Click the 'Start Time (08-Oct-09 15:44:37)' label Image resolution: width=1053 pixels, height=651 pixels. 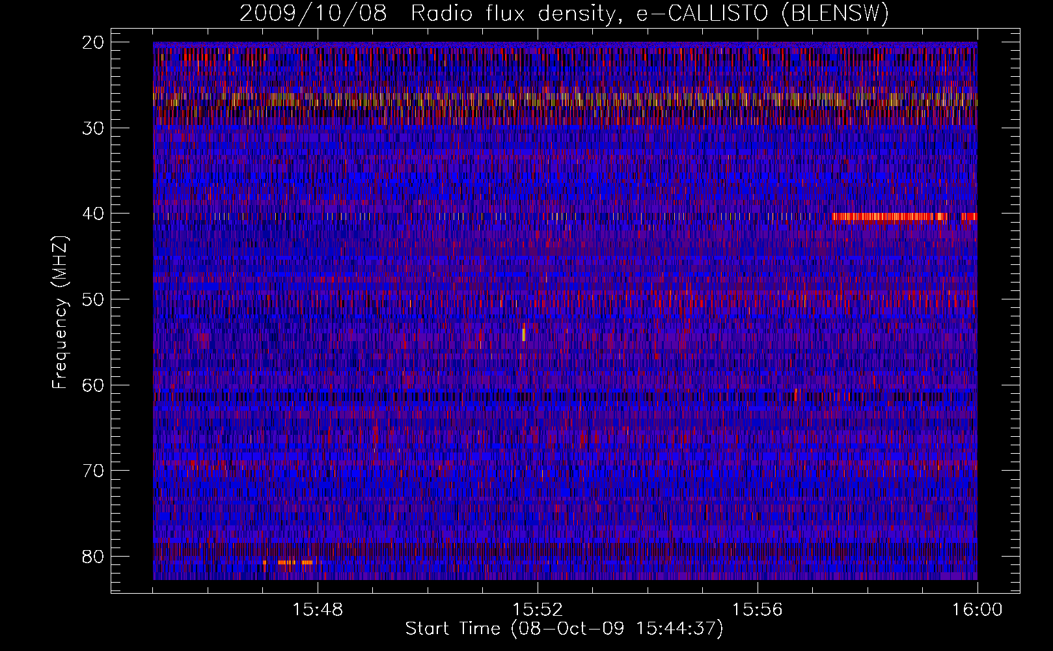point(564,629)
